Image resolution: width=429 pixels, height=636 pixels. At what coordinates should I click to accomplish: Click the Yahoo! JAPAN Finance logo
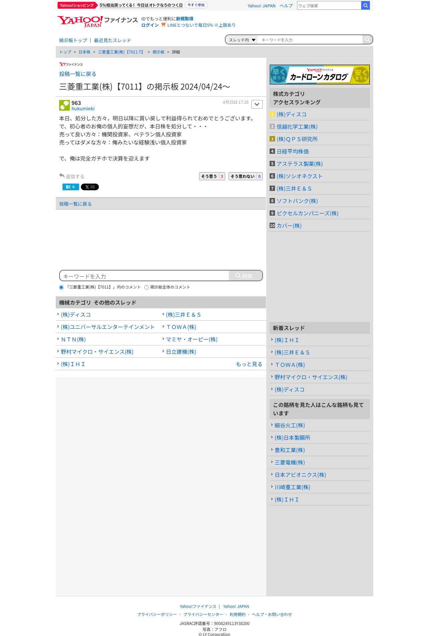point(97,22)
